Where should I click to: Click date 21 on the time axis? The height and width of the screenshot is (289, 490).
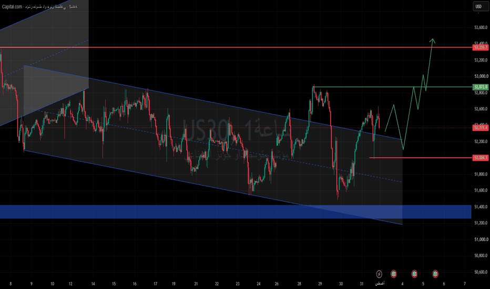pyautogui.click(x=196, y=284)
